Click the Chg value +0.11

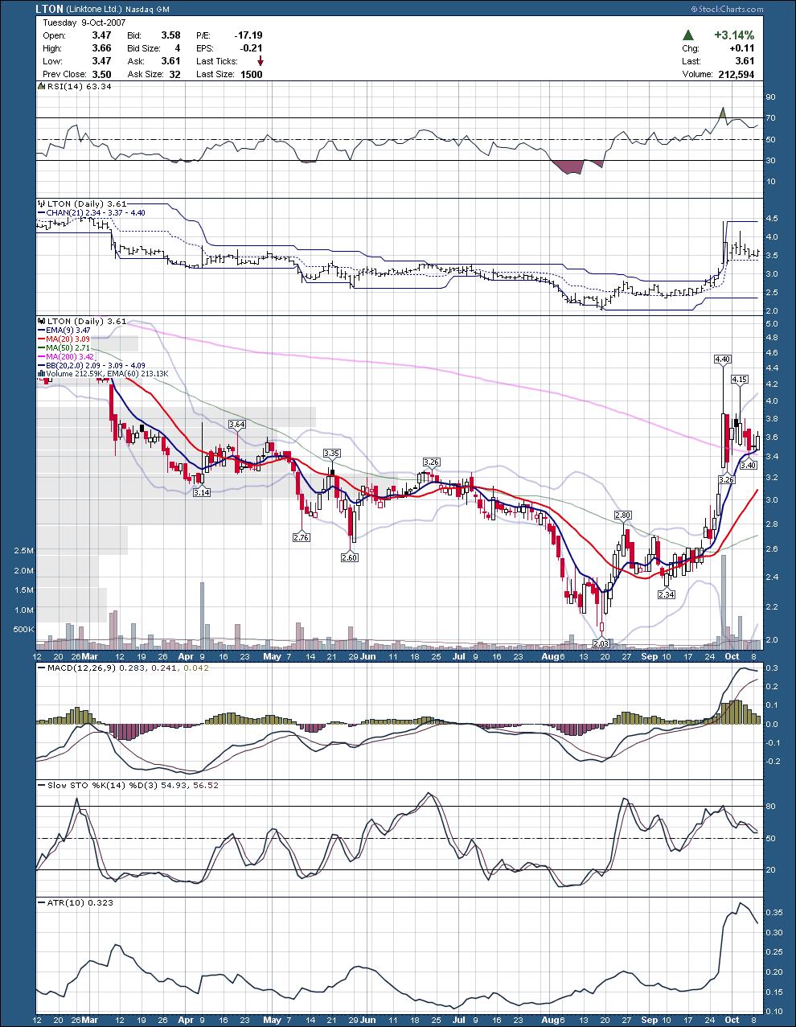point(743,49)
